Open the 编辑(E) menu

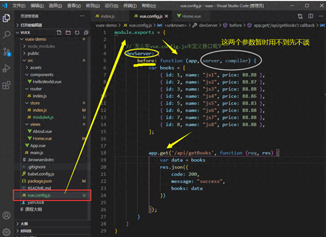pyautogui.click(x=37, y=5)
